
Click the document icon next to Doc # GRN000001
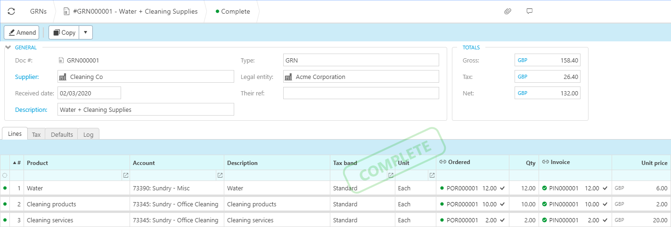tap(61, 60)
